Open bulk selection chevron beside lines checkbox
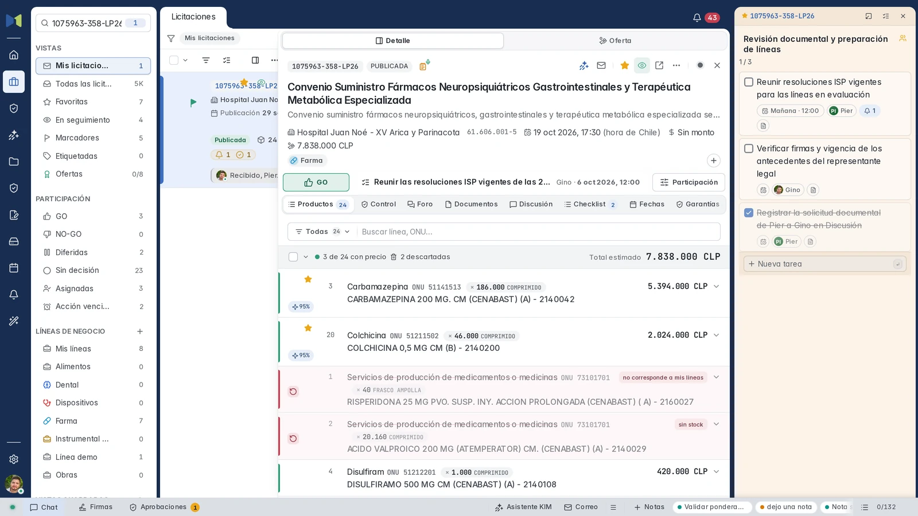Screen dimensions: 918x516 (x=306, y=257)
